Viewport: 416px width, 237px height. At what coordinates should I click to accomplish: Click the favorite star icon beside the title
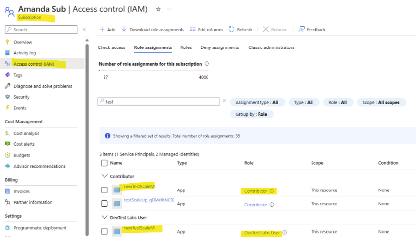click(158, 9)
